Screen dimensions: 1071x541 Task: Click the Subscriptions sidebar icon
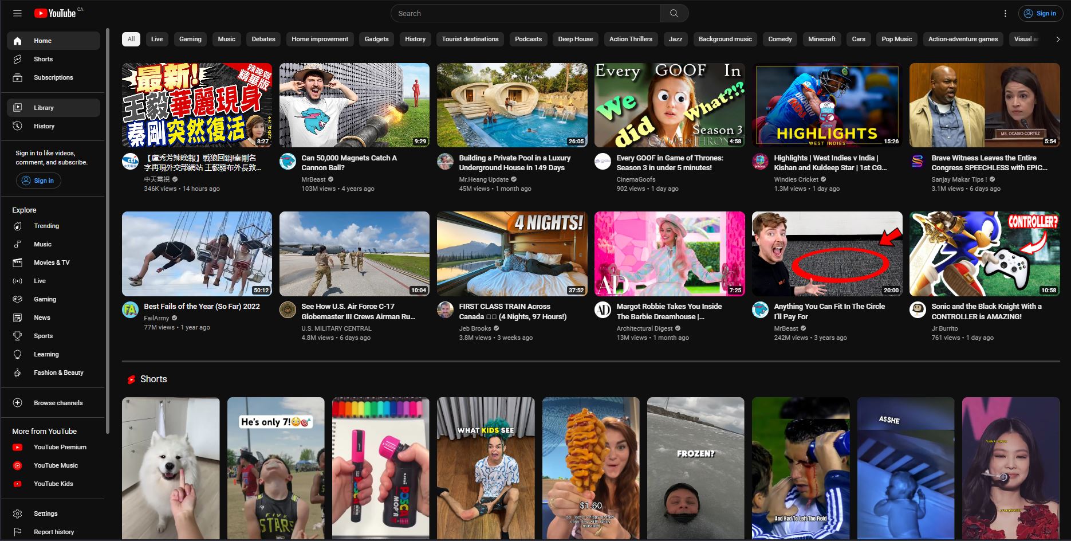coord(18,77)
